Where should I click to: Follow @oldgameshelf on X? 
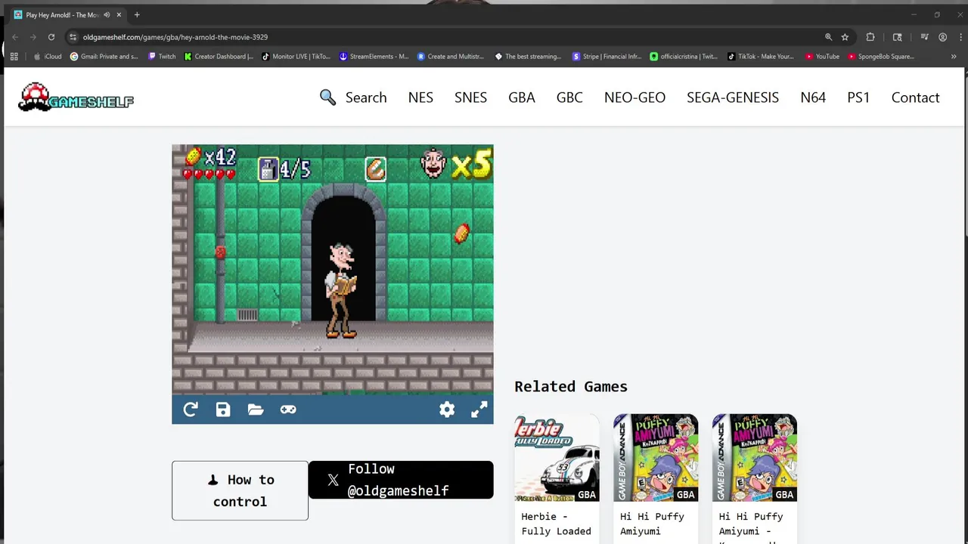(401, 480)
